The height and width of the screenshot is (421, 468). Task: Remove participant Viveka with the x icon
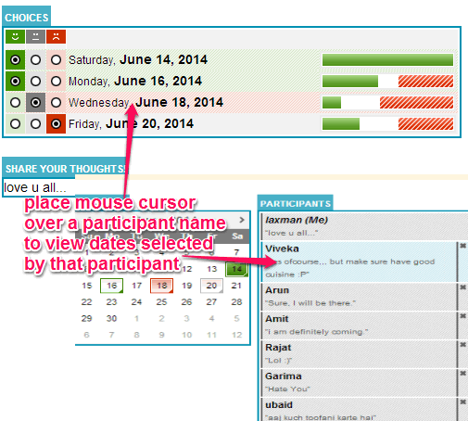[x=462, y=246]
